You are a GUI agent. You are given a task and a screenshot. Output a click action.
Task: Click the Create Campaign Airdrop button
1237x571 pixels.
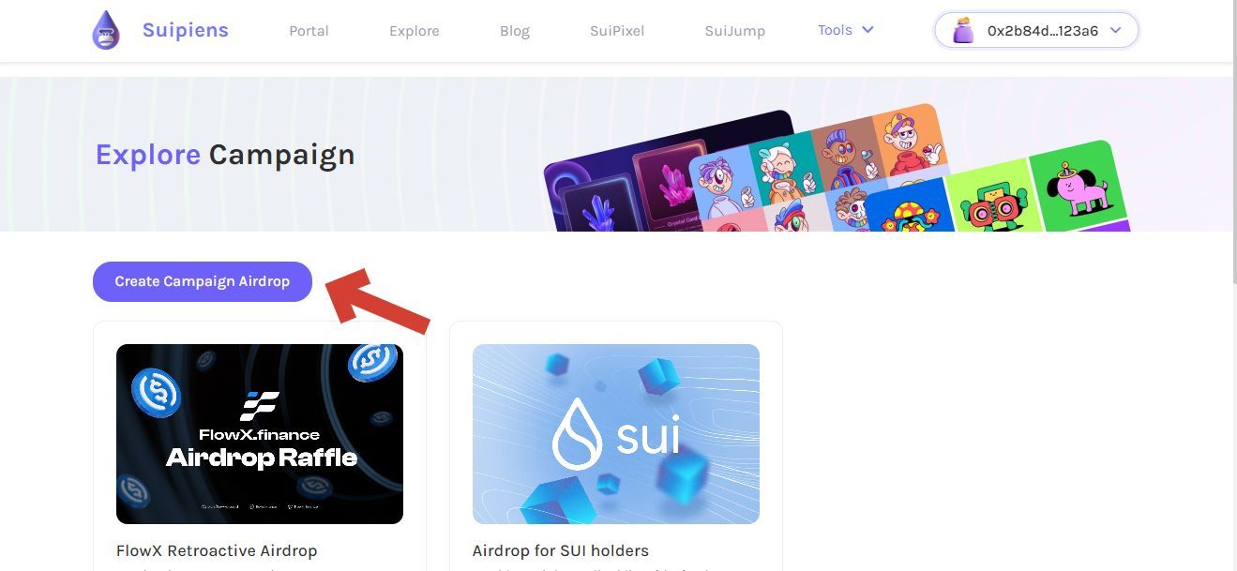click(203, 281)
